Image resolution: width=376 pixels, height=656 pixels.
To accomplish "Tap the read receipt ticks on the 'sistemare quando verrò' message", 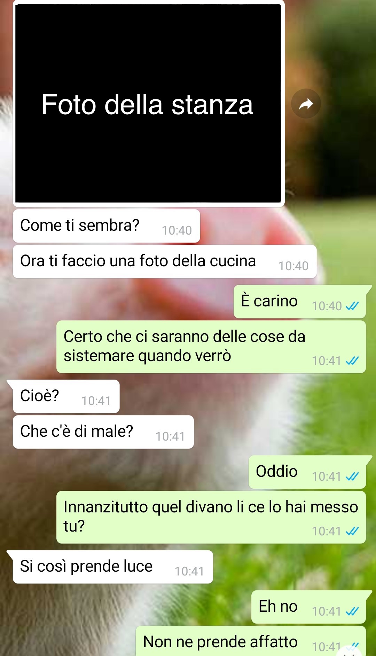I will 352,361.
